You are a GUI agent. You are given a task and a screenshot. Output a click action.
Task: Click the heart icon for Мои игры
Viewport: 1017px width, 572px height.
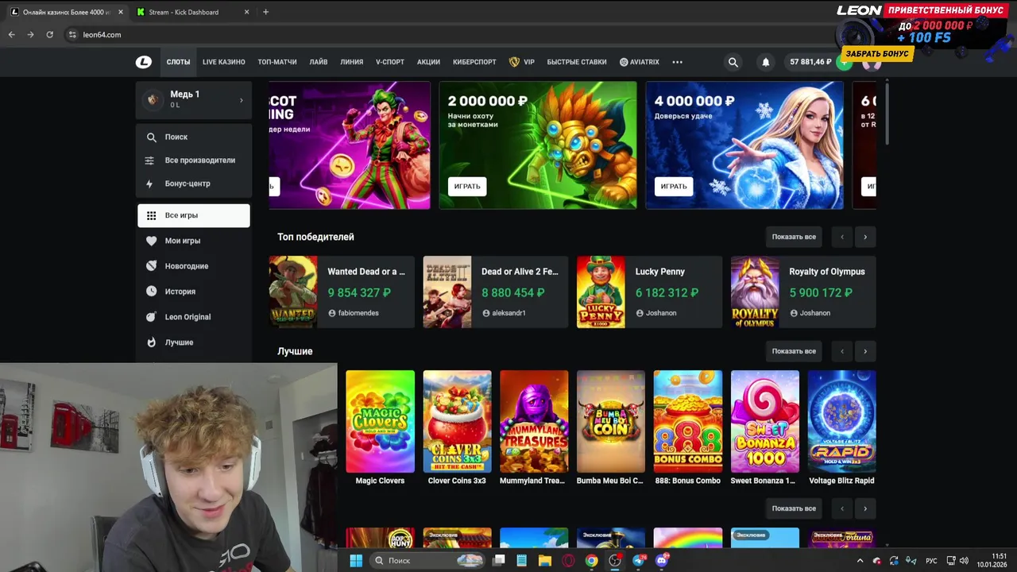151,241
